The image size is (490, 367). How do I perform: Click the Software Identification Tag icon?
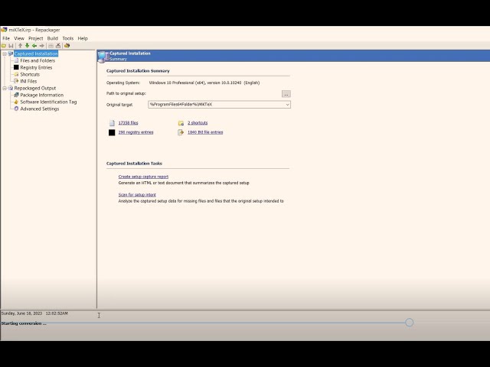[x=16, y=102]
